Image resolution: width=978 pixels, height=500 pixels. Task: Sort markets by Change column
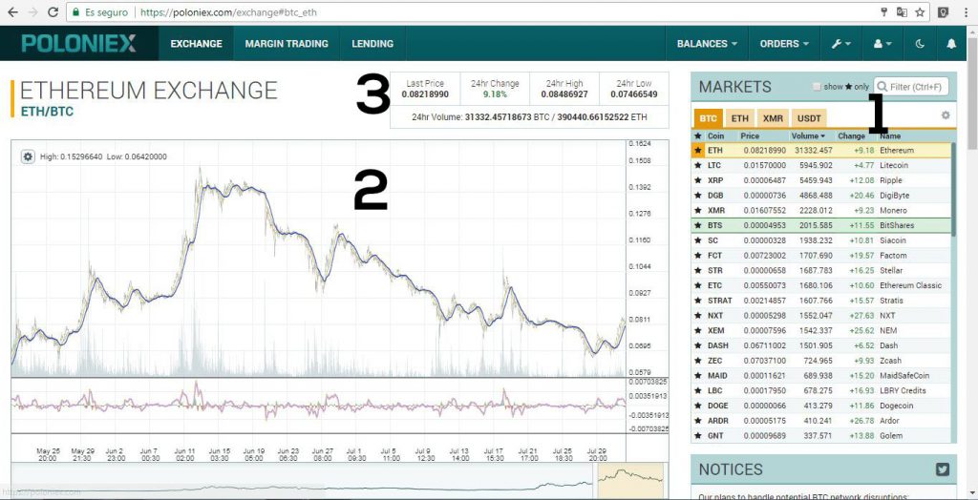(x=851, y=135)
